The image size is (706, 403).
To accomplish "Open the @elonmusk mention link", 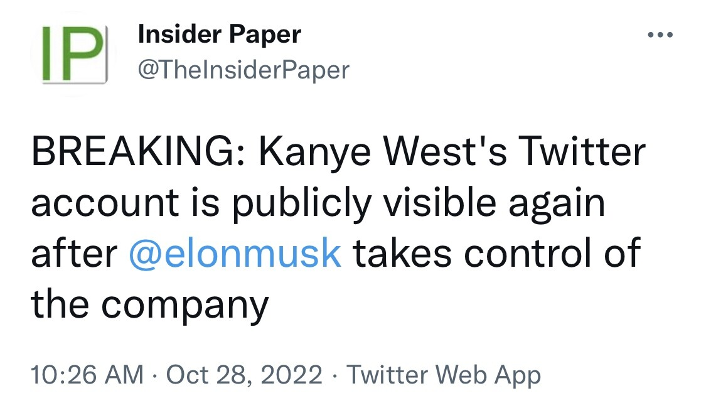I will pos(235,253).
